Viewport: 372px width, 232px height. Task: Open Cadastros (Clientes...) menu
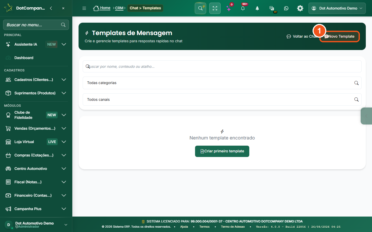[34, 80]
